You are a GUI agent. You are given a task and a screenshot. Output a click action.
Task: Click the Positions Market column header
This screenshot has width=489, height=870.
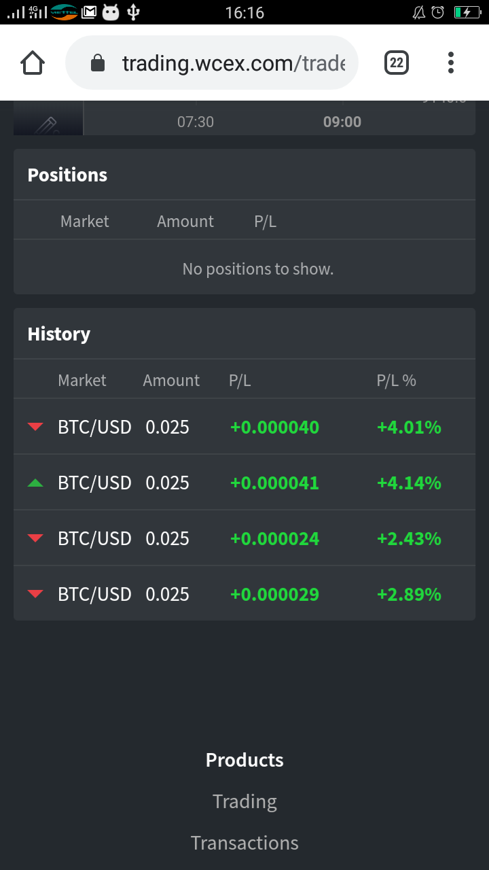click(x=84, y=221)
